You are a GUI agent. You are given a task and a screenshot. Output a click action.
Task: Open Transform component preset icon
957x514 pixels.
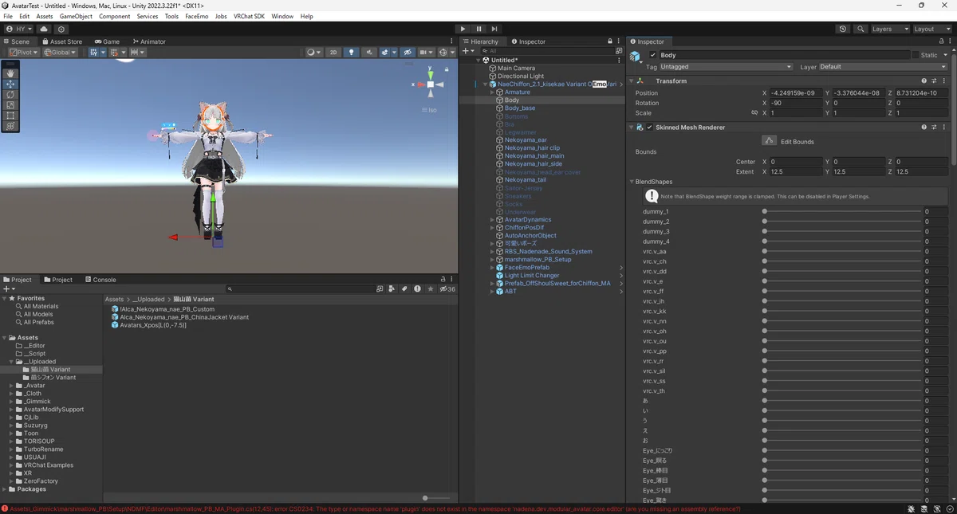pyautogui.click(x=935, y=80)
